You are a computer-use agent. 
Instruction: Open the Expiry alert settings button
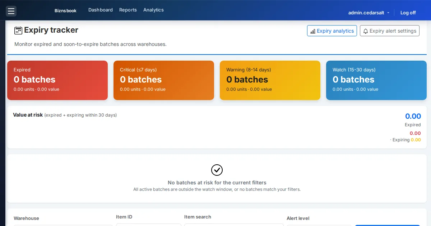point(390,31)
